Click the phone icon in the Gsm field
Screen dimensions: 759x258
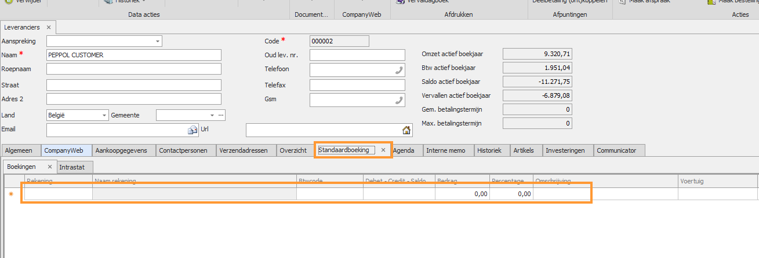pos(399,100)
